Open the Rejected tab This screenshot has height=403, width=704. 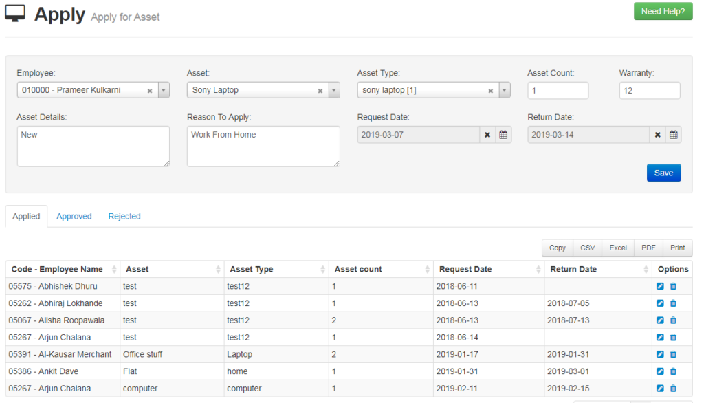click(x=124, y=216)
